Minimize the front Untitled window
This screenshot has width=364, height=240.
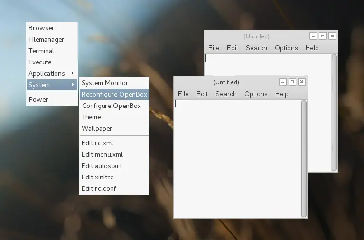click(283, 82)
